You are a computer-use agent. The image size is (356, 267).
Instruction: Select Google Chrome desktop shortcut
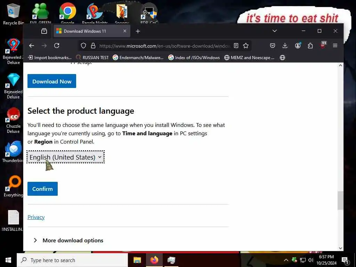click(67, 13)
